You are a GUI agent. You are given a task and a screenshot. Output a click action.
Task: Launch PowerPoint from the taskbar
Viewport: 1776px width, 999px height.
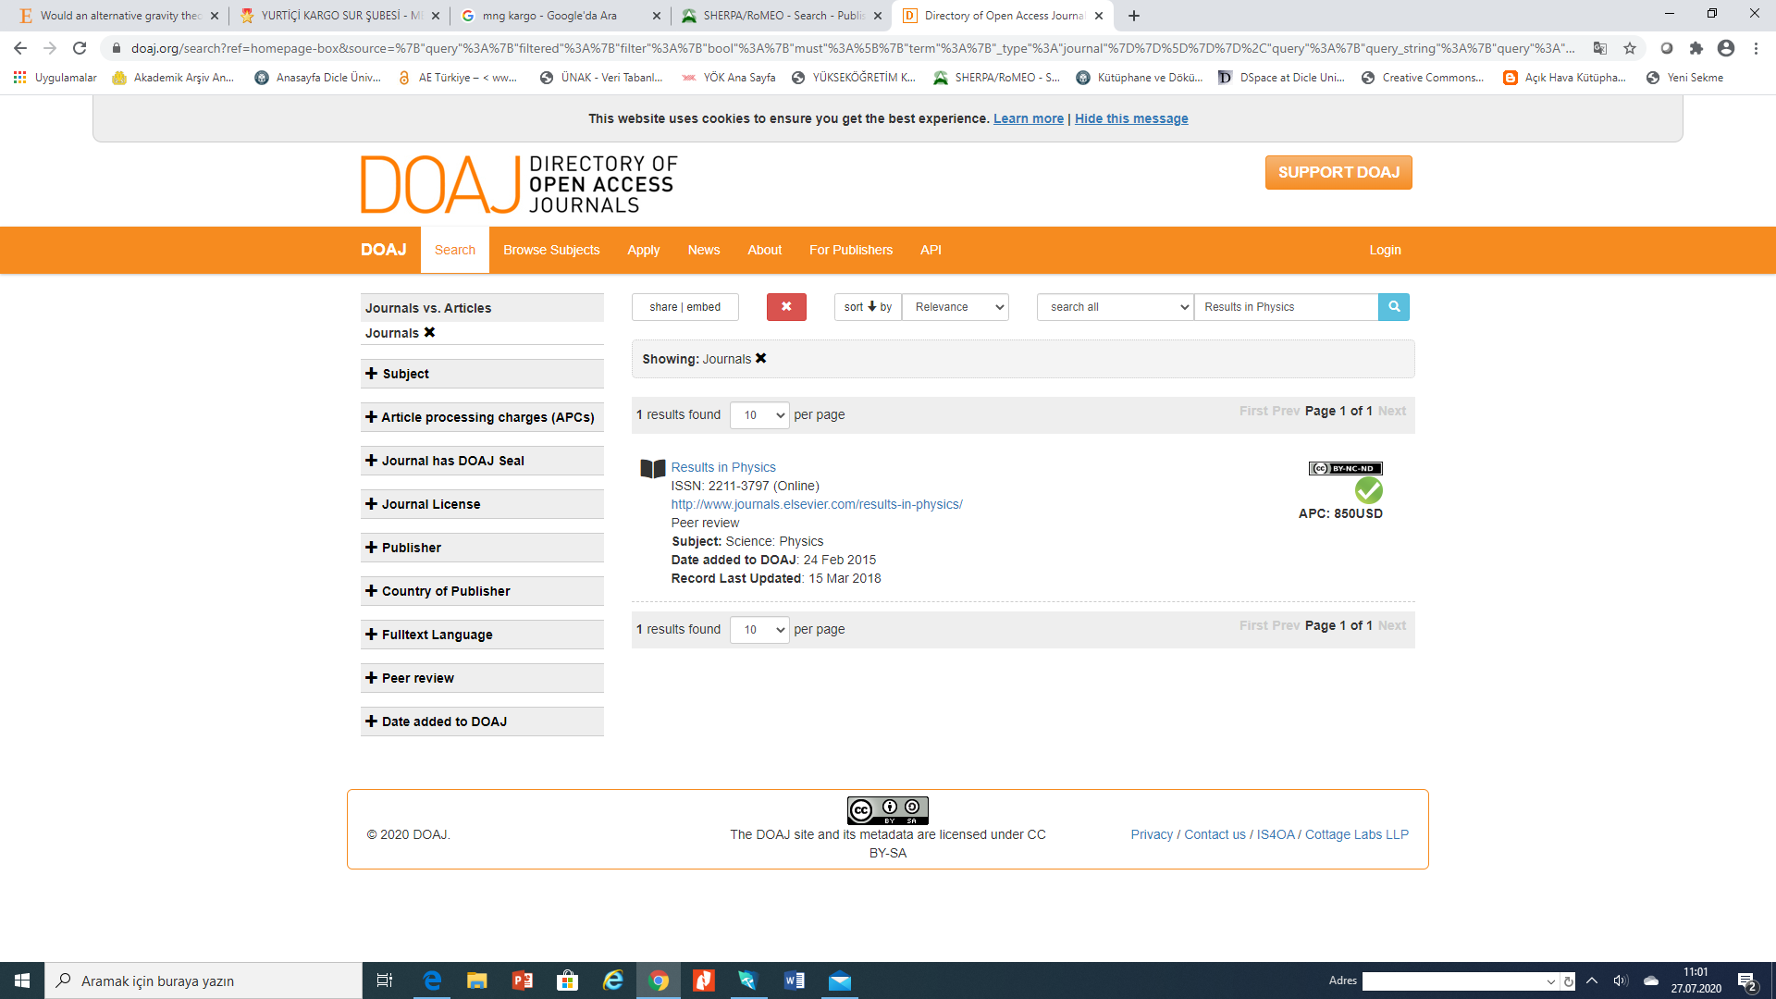click(x=523, y=980)
